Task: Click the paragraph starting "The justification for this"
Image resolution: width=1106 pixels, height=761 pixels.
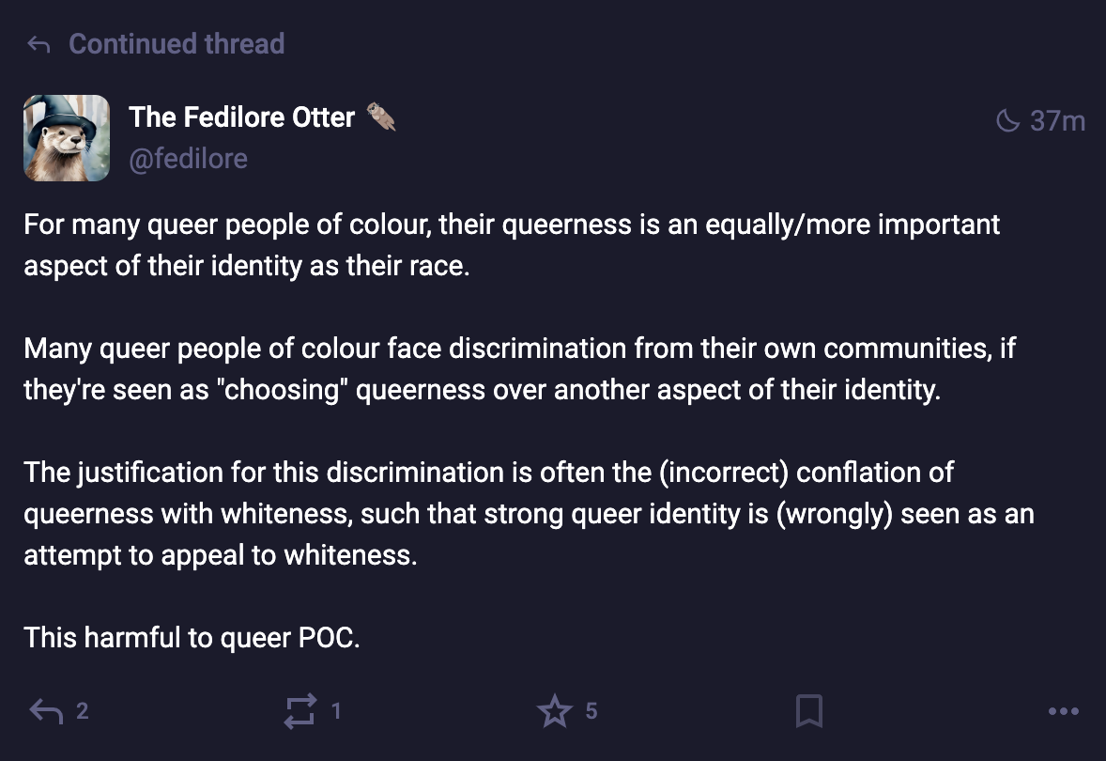Action: (x=528, y=512)
